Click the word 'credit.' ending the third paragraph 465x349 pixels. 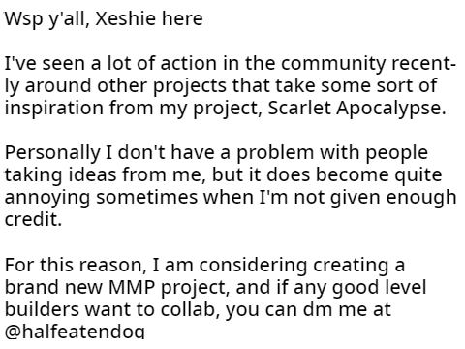(x=33, y=219)
